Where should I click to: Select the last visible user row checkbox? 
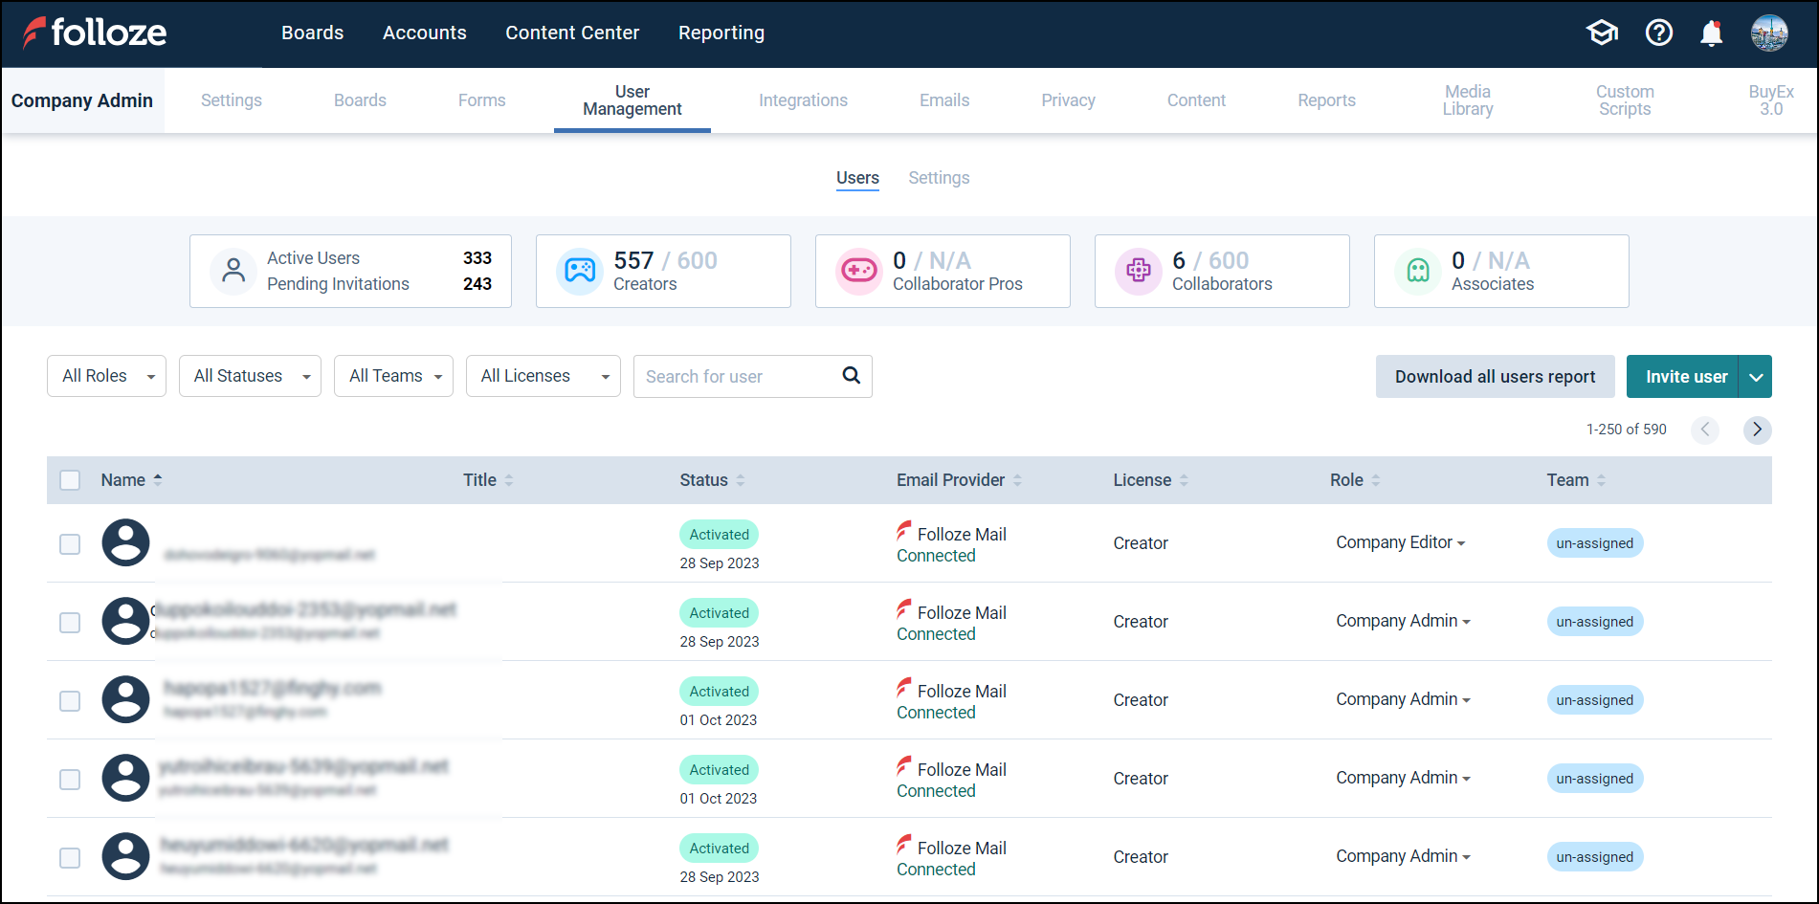70,858
